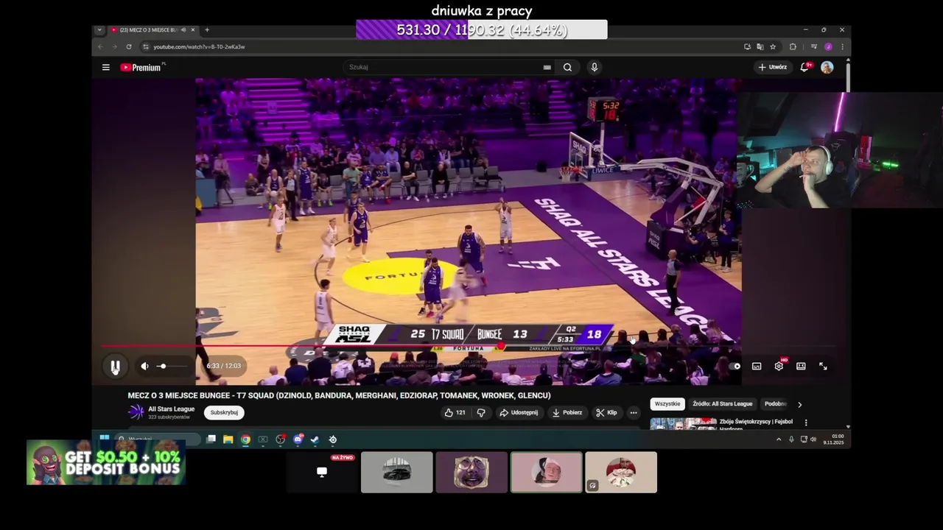Show more filter chips with right arrow
943x530 pixels.
coord(799,404)
